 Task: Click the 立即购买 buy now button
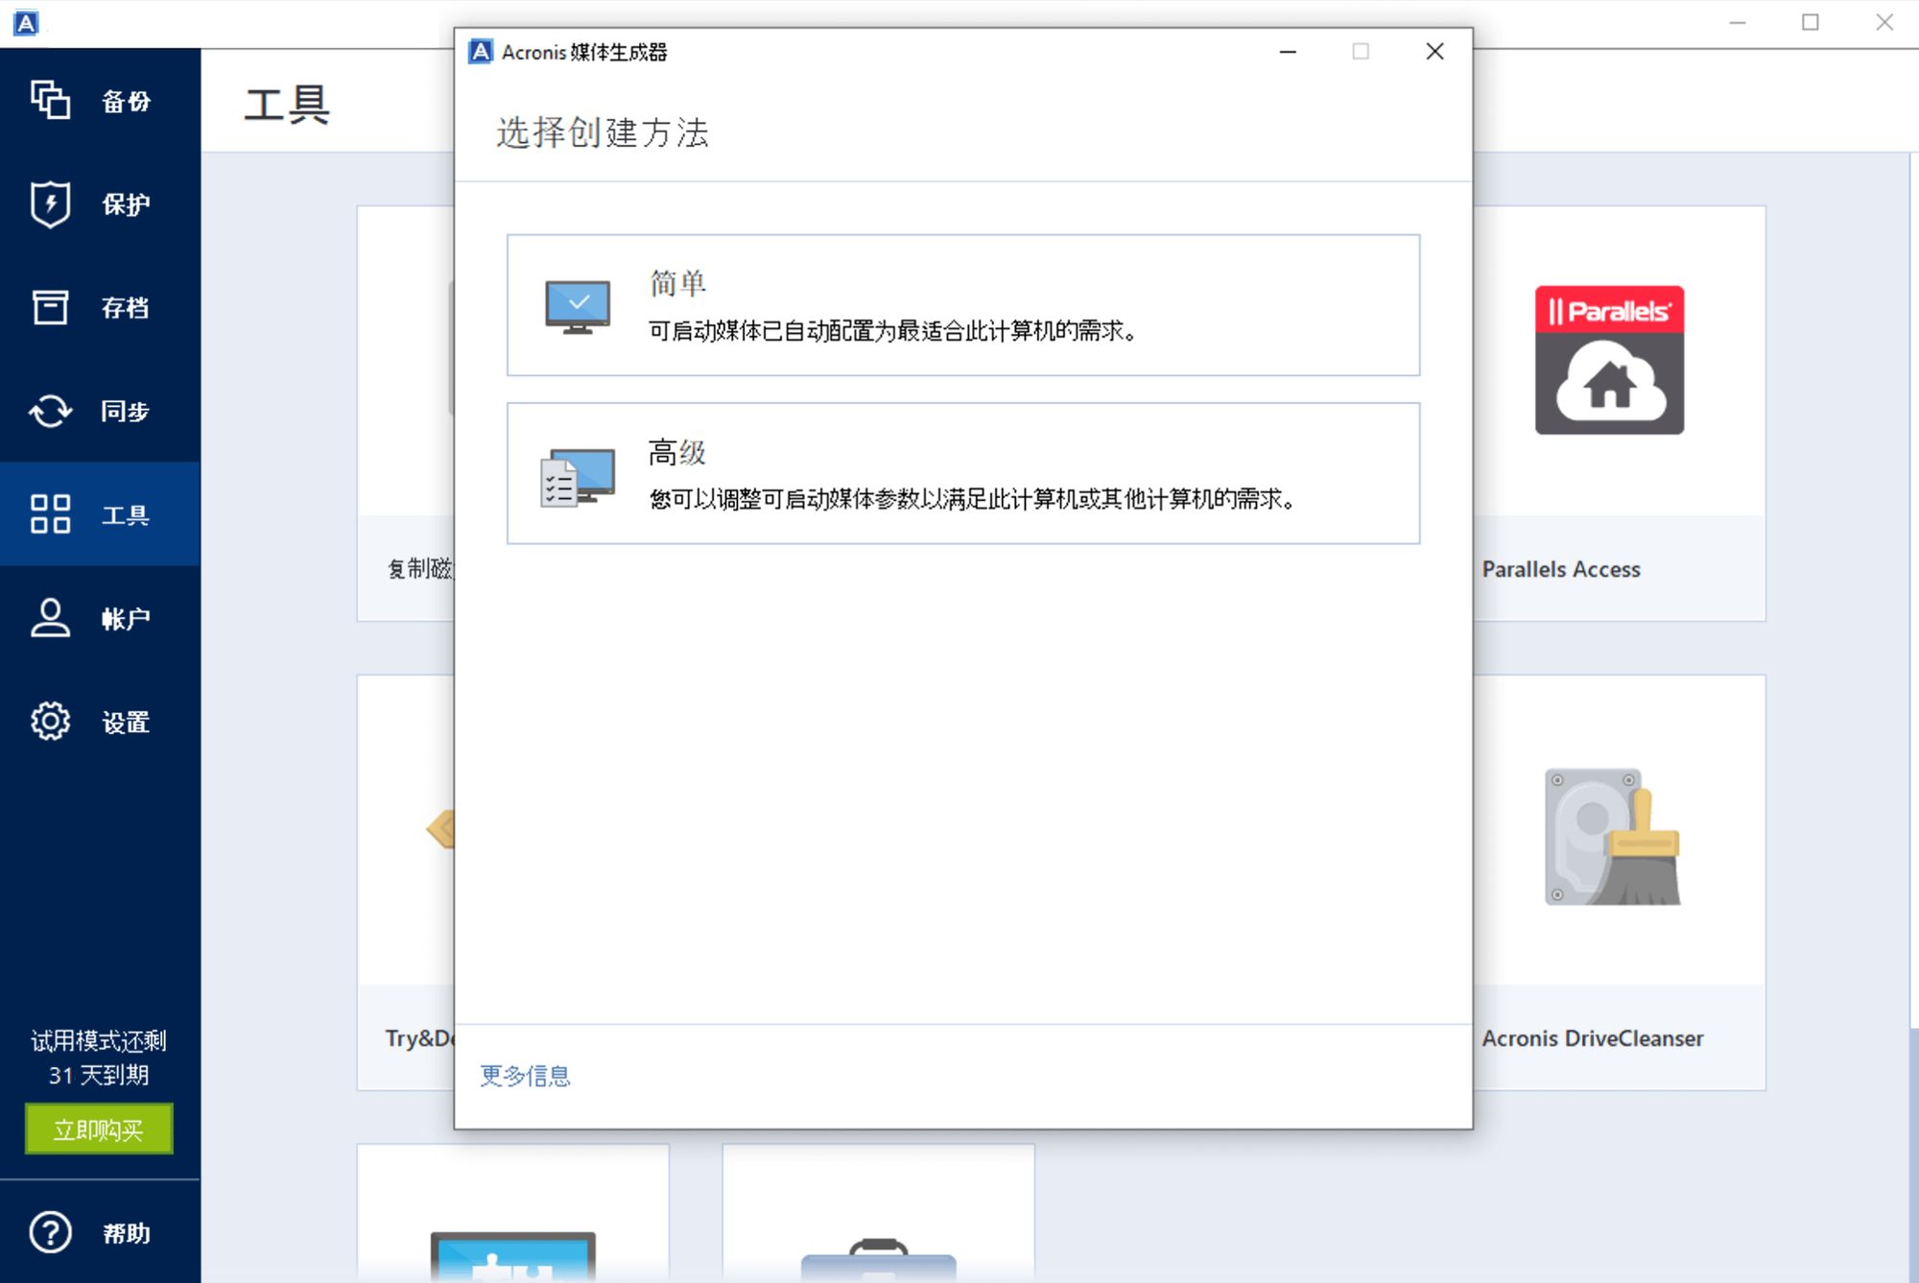click(99, 1129)
